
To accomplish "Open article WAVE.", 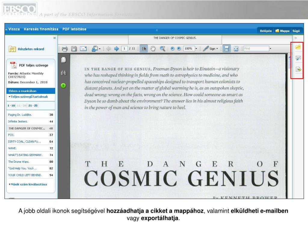I will click(x=12, y=148).
